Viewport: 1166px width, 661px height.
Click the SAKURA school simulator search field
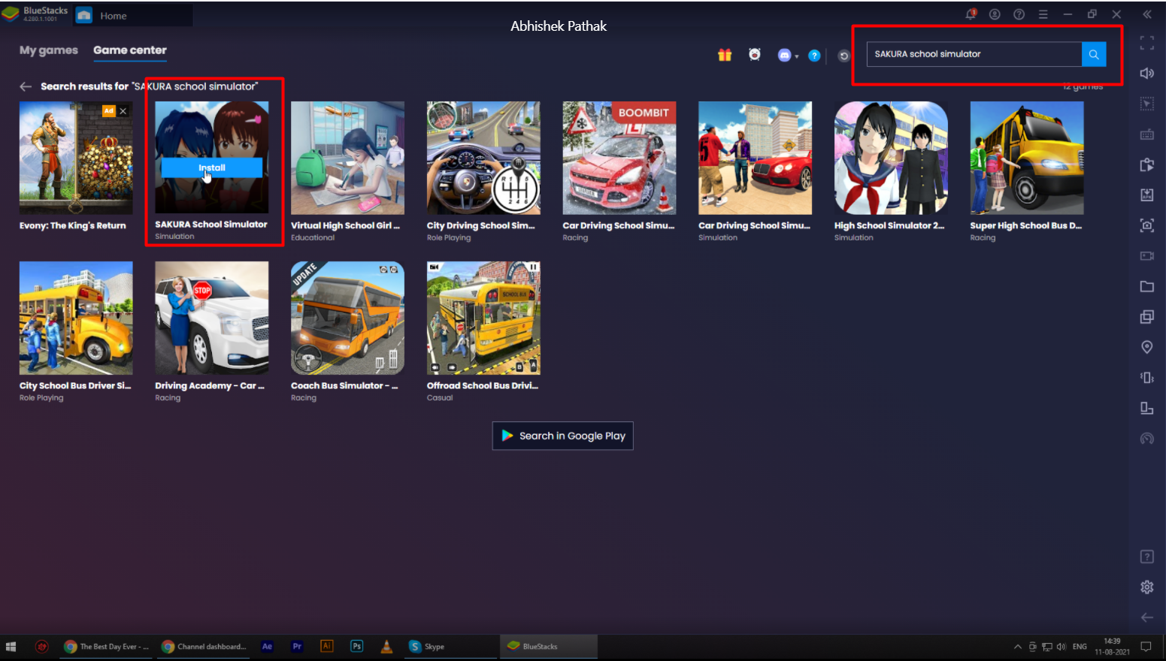coord(974,54)
